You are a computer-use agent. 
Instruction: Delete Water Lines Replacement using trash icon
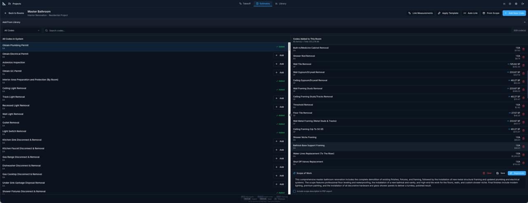coord(523,155)
